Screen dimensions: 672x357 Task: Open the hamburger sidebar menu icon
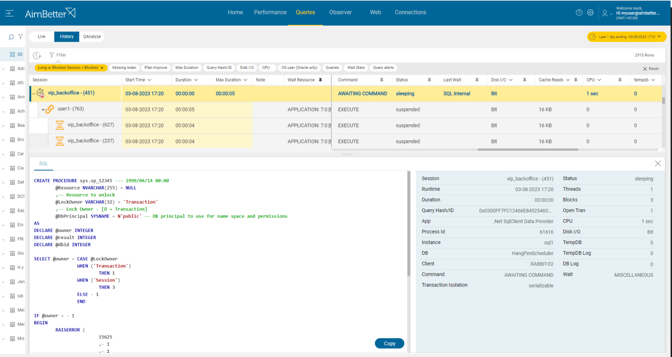click(x=10, y=13)
